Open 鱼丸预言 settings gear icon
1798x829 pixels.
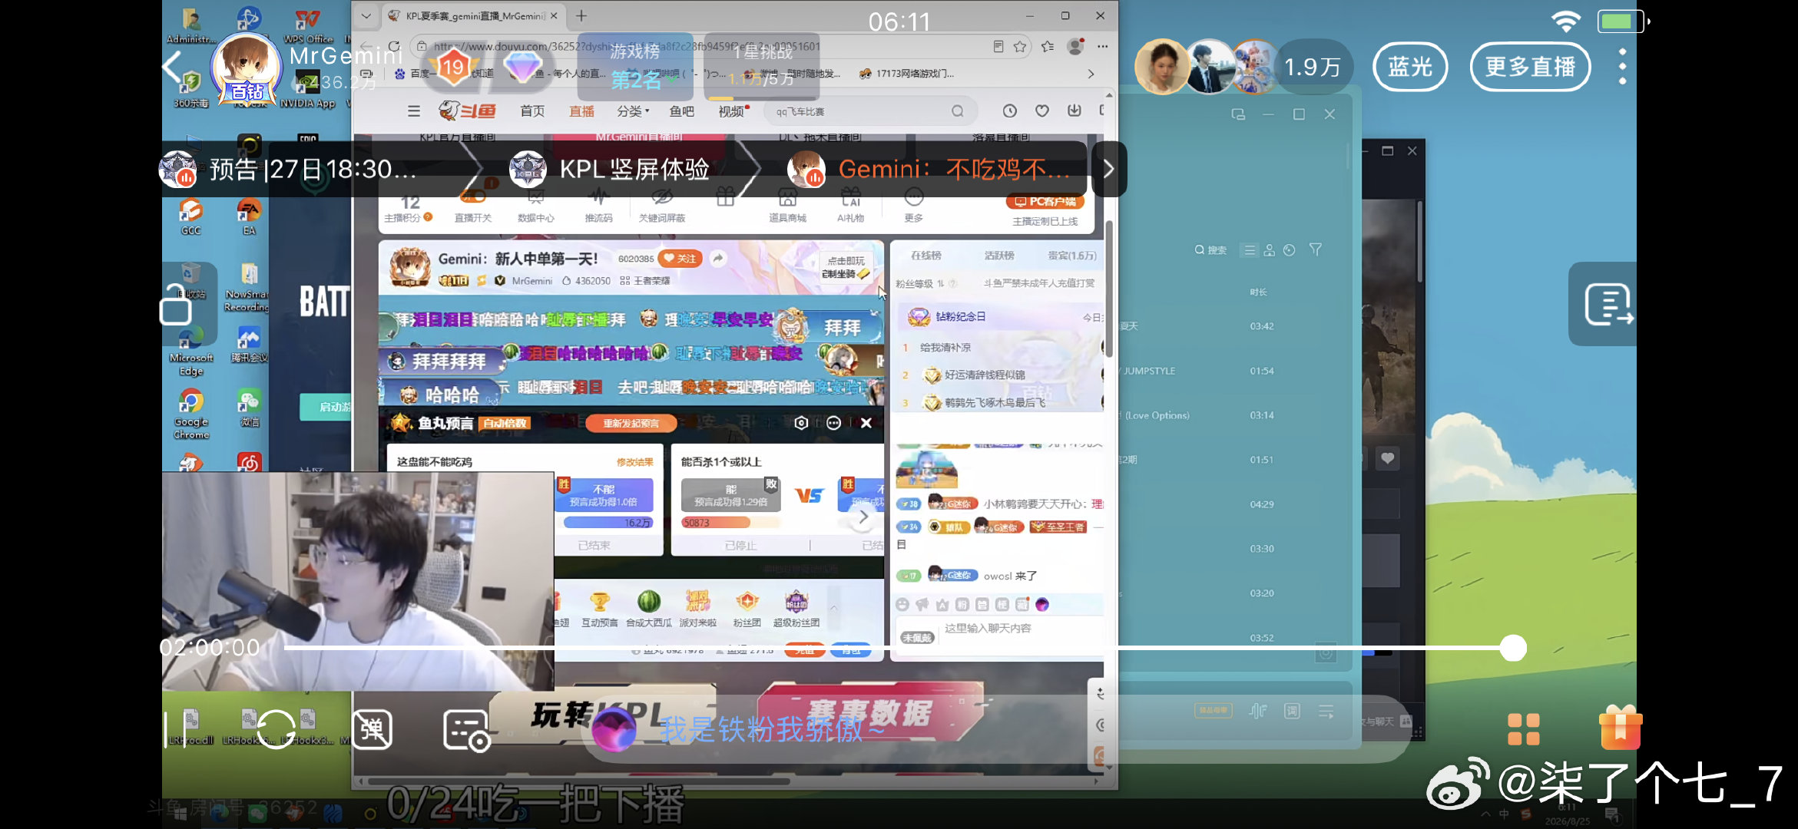[801, 423]
